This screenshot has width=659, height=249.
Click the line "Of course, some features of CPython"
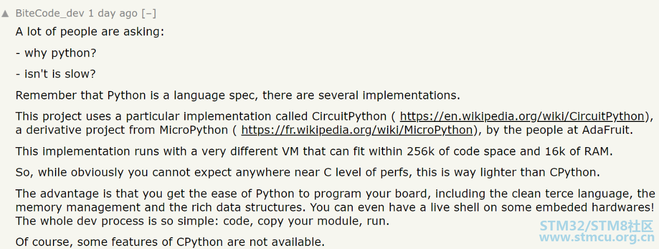[x=170, y=242]
